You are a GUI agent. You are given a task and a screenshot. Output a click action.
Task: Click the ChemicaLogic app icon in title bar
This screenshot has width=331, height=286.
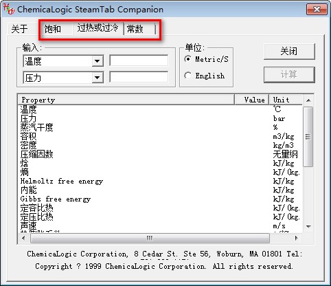(9, 9)
